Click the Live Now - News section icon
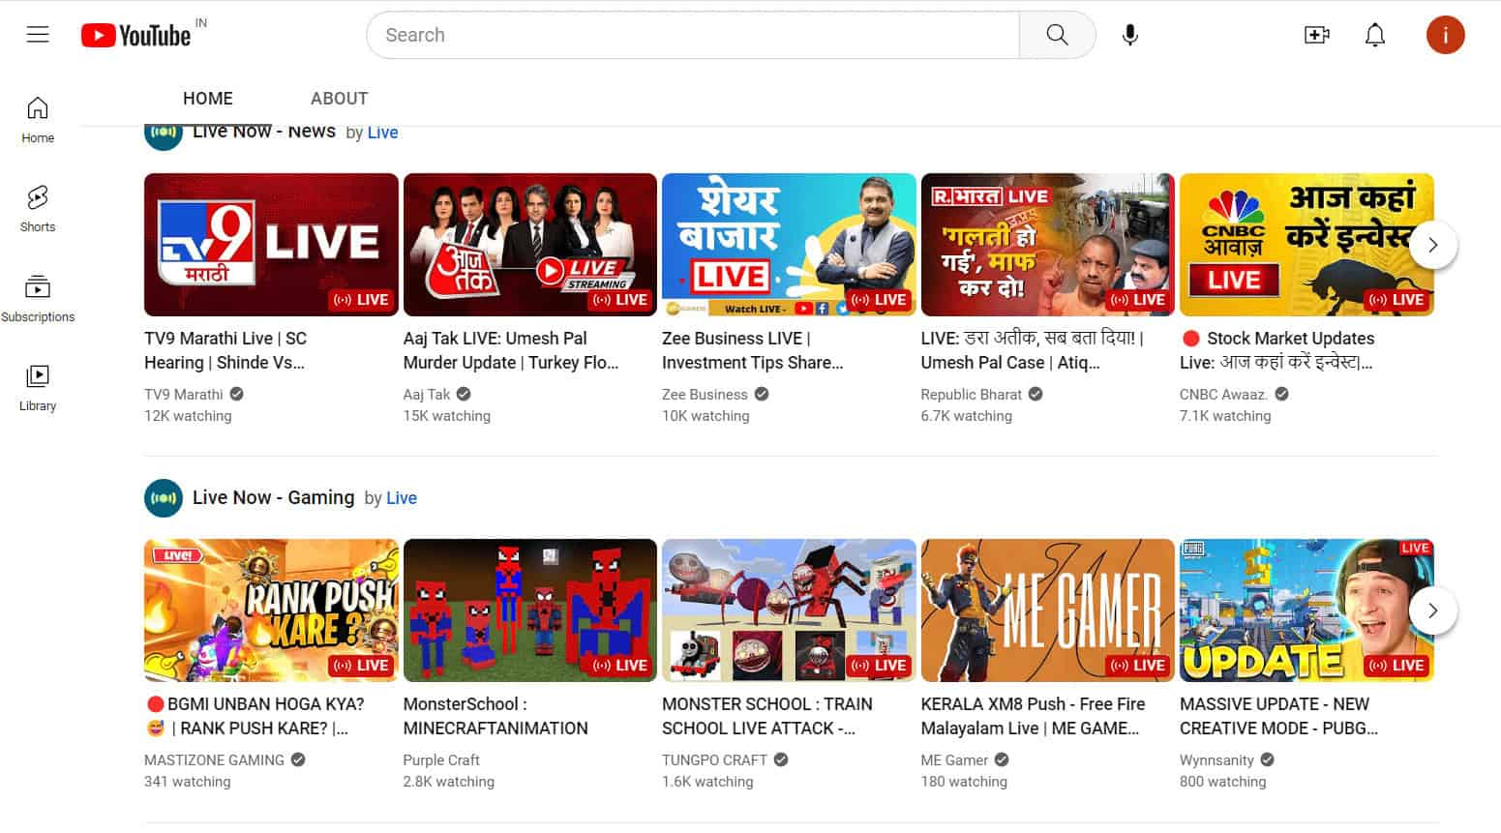The height and width of the screenshot is (833, 1501). click(x=164, y=133)
